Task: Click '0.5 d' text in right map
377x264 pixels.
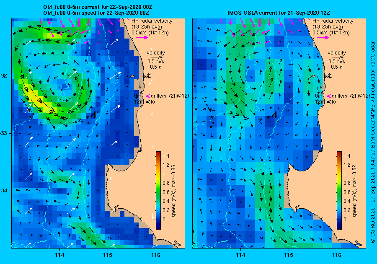Action: 337,67
